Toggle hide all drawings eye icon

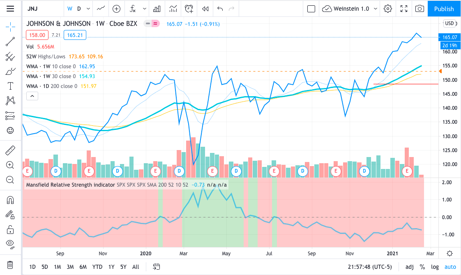tap(10, 243)
